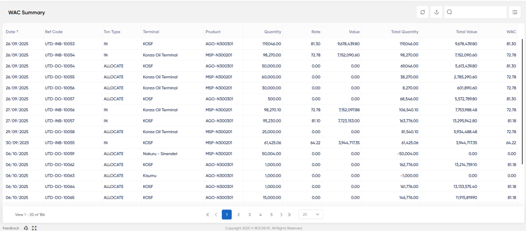Viewport: 526px width, 231px height.
Task: Go to next page chevron
Action: 281,215
